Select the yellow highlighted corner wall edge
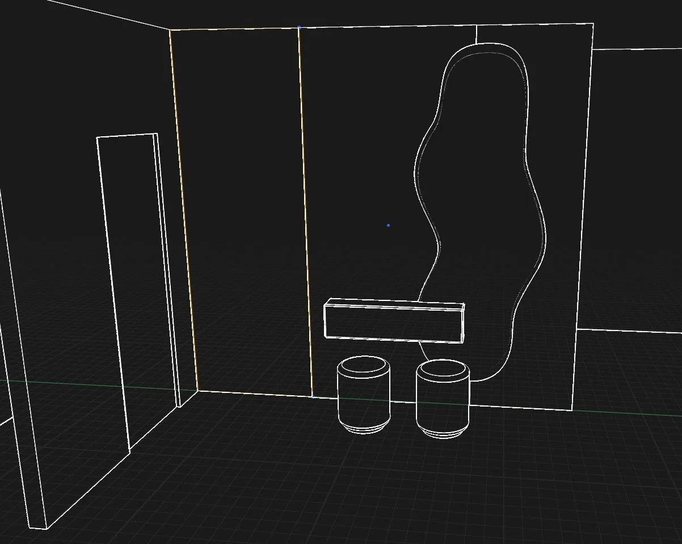682x544 pixels. (183, 210)
